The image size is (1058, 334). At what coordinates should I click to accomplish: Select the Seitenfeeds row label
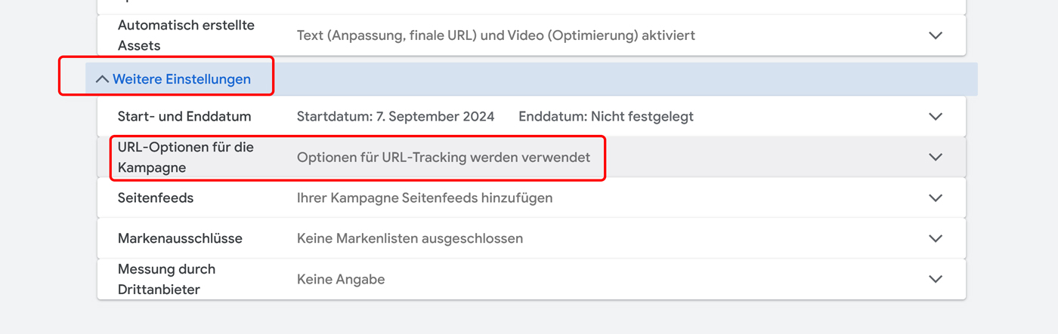156,198
